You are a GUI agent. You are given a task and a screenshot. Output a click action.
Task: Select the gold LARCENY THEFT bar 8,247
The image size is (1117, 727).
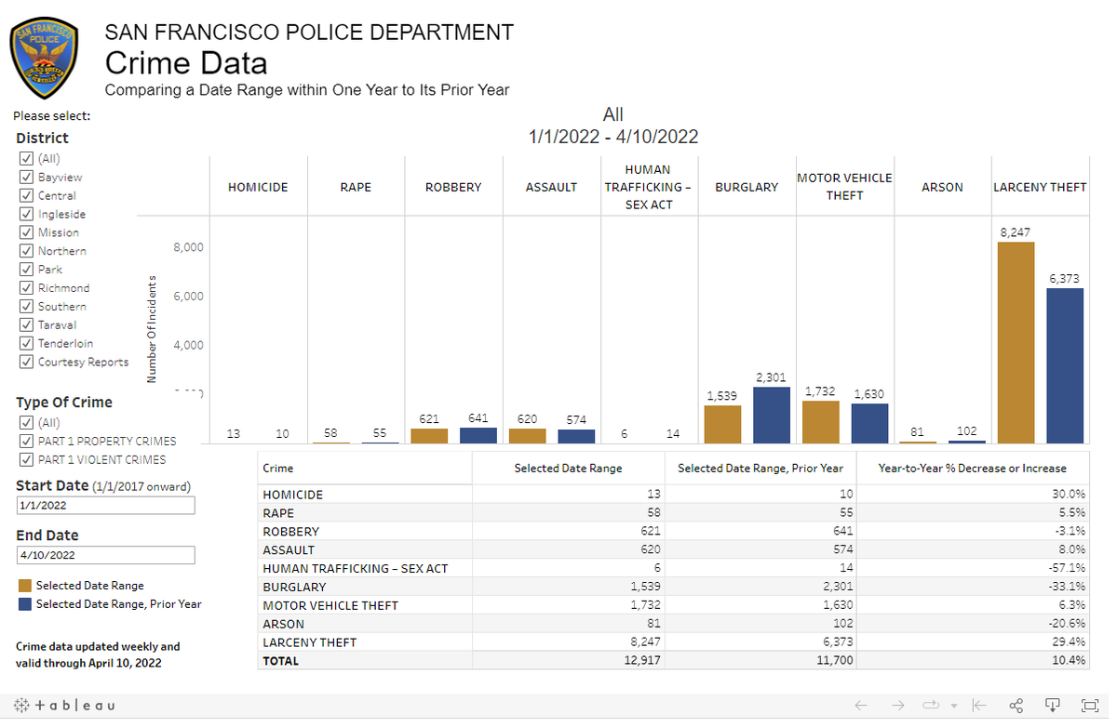1016,343
